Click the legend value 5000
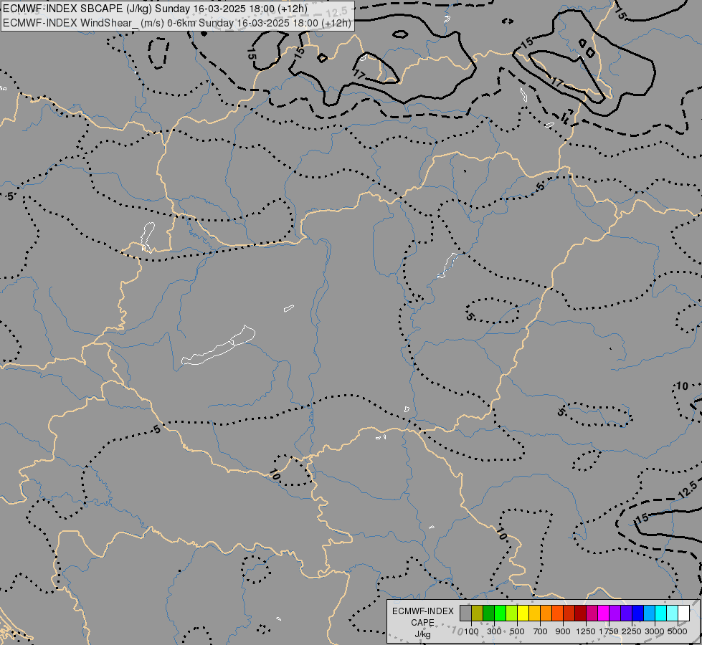 click(678, 631)
